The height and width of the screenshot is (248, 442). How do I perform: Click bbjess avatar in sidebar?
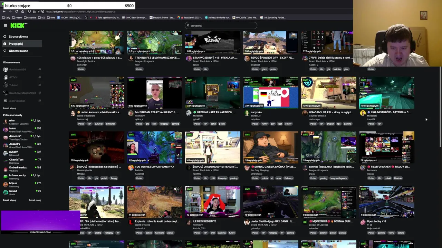[x=5, y=185]
